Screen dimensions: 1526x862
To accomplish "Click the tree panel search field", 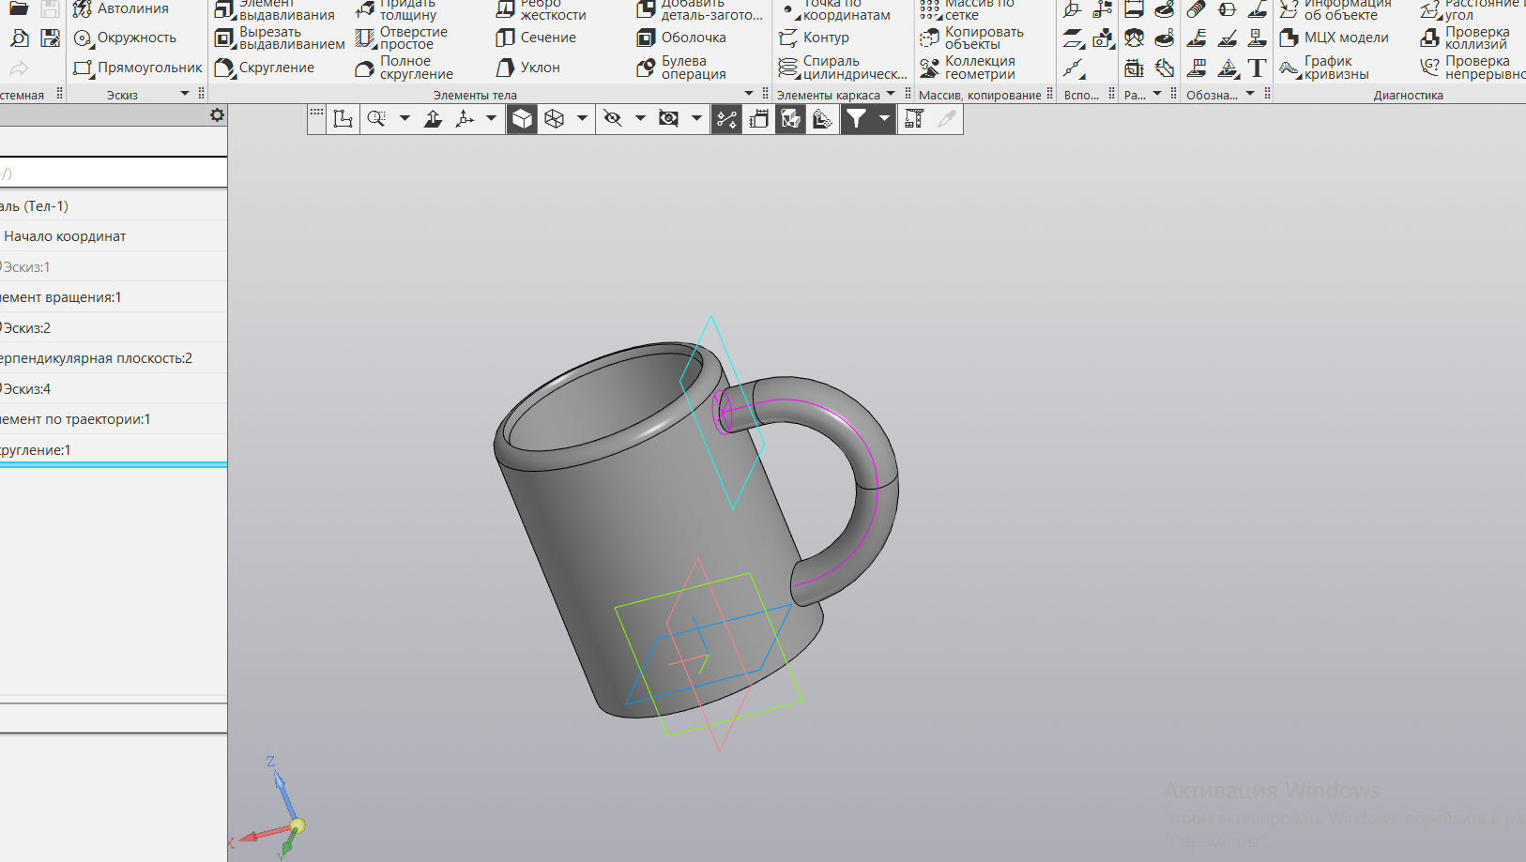I will pyautogui.click(x=113, y=174).
